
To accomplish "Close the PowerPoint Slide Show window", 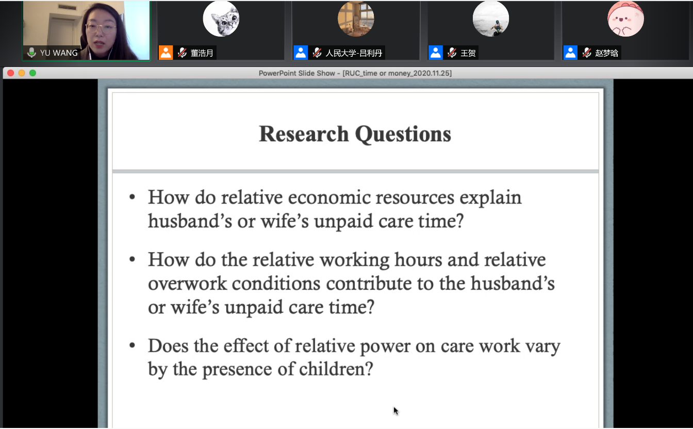I will coord(10,73).
